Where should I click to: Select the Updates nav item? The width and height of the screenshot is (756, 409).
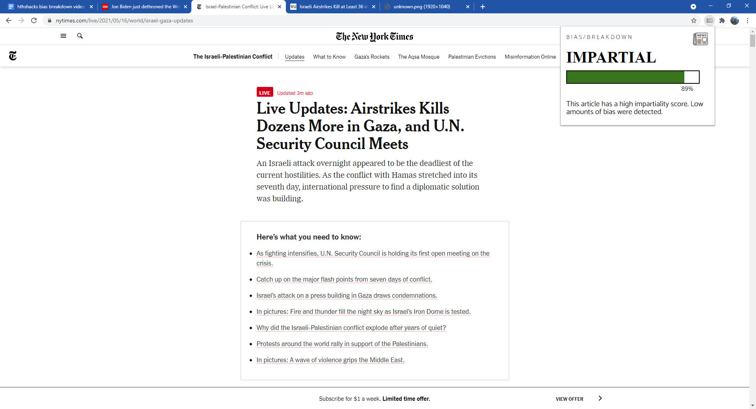tap(295, 57)
